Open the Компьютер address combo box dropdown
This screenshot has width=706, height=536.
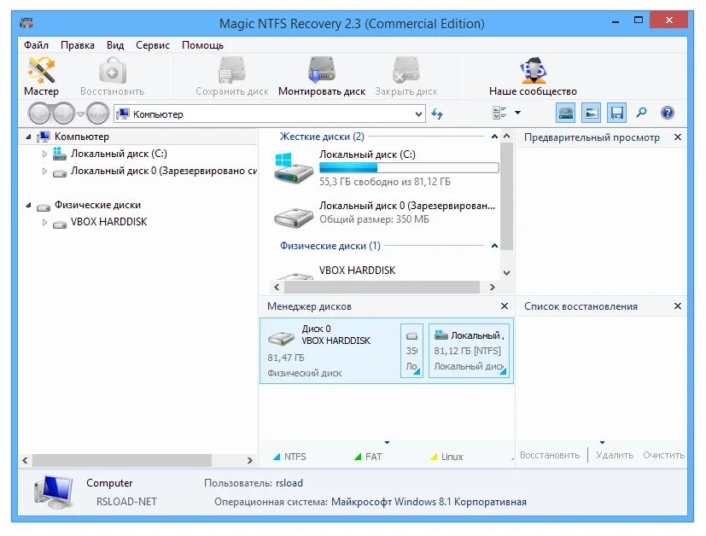coord(419,114)
